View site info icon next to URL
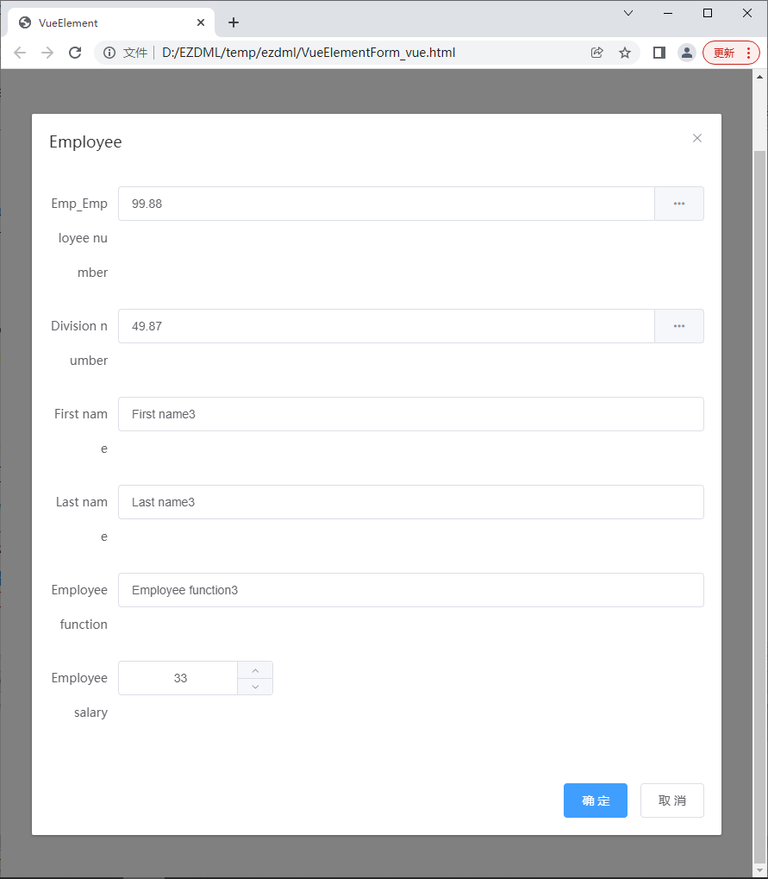This screenshot has height=879, width=768. pyautogui.click(x=109, y=53)
